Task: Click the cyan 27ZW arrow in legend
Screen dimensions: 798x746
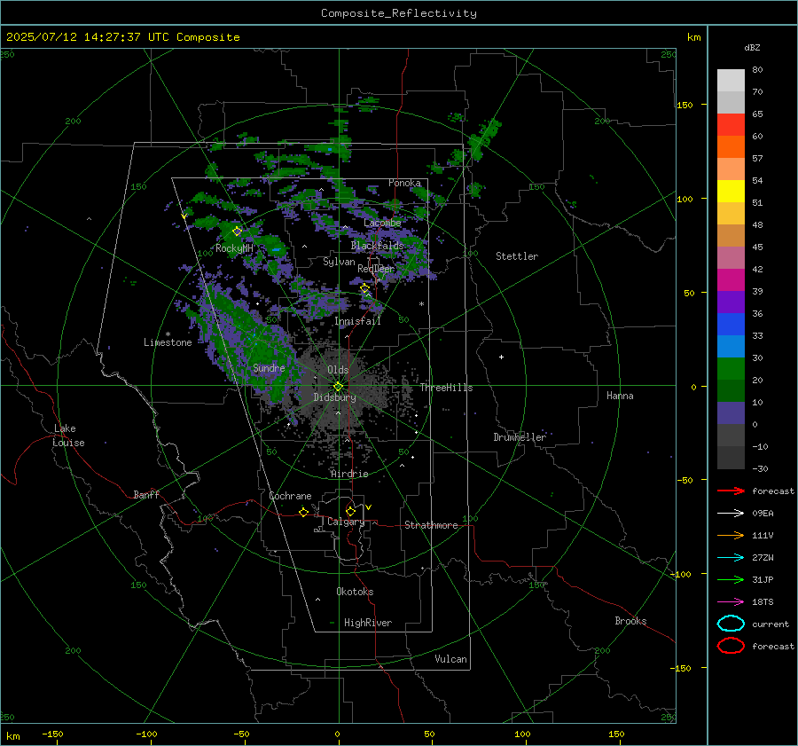Action: coord(731,558)
